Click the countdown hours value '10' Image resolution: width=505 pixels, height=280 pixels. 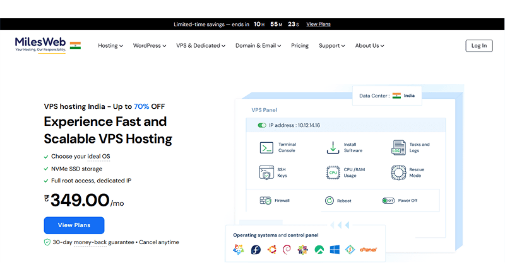click(257, 24)
